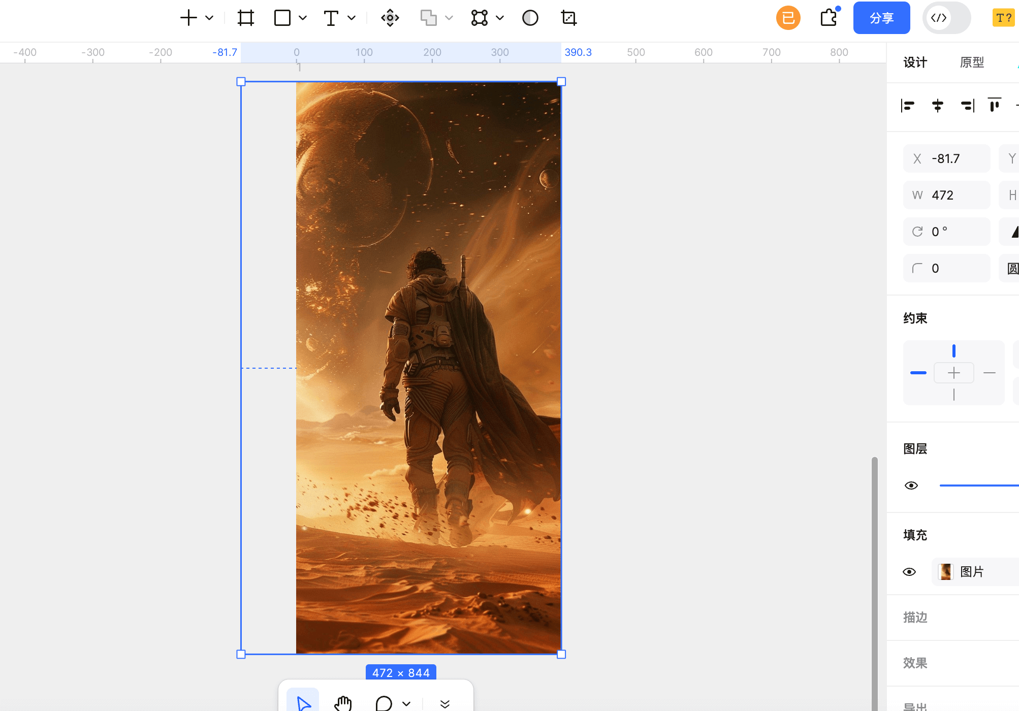Open the plugins puzzle icon
The width and height of the screenshot is (1019, 711).
coord(829,18)
